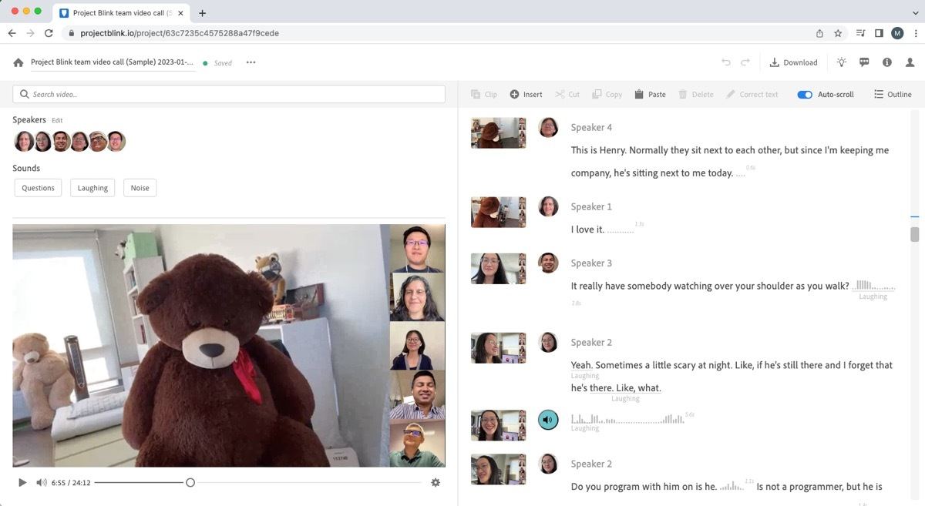
Task: Click the laughing waveform clip thumbnail
Action: [x=498, y=425]
